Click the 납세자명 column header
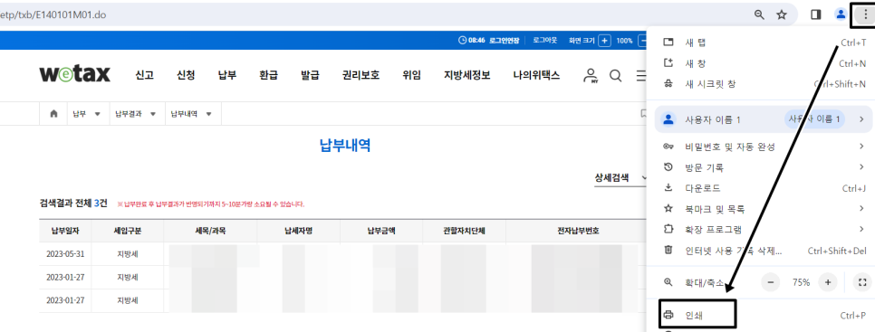Viewport: 875px width, 332px height. [x=298, y=231]
